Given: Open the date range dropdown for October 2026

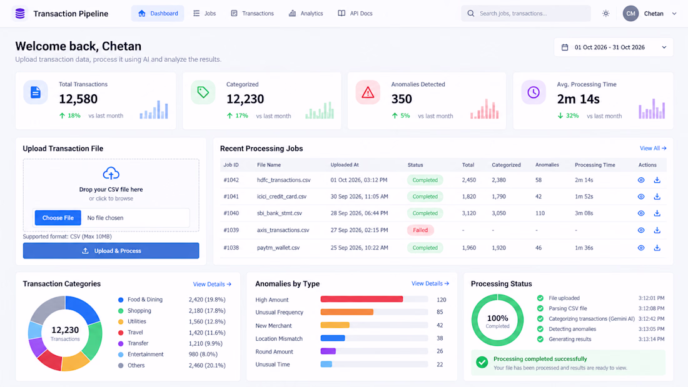Looking at the screenshot, I should tap(614, 47).
